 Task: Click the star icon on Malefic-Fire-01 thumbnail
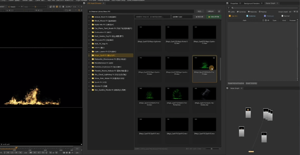pyautogui.click(x=214, y=58)
